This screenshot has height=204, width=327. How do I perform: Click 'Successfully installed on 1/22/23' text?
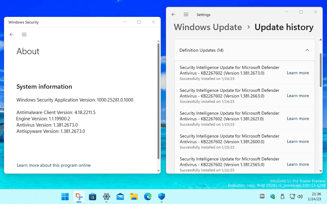[207, 170]
